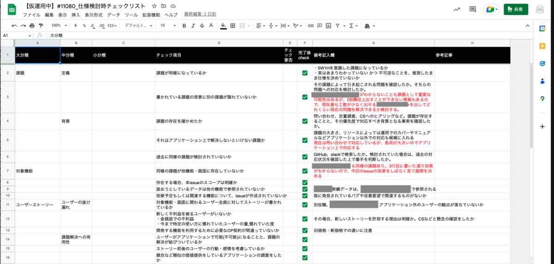Create a filter with funnel icon
Image resolution: width=554 pixels, height=264 pixels.
(338, 26)
